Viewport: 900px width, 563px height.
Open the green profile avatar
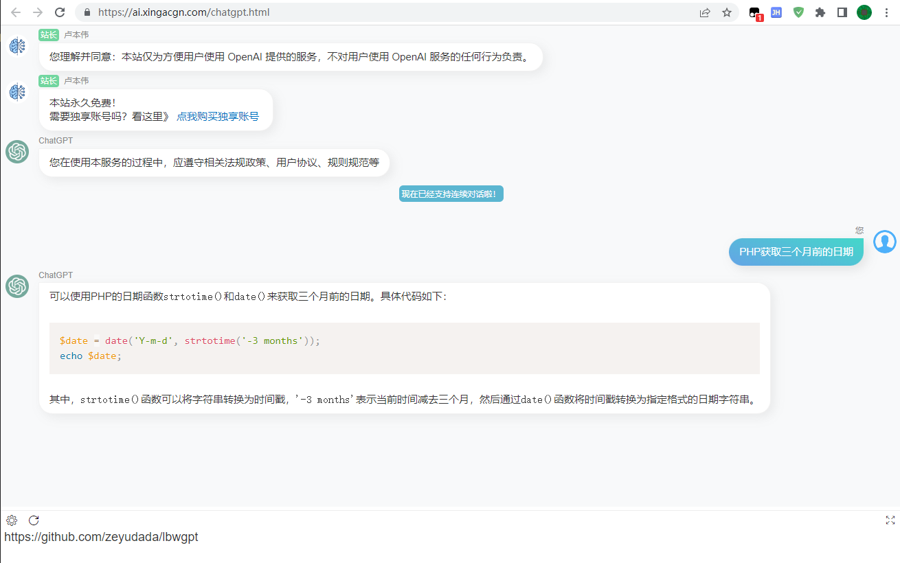coord(864,12)
